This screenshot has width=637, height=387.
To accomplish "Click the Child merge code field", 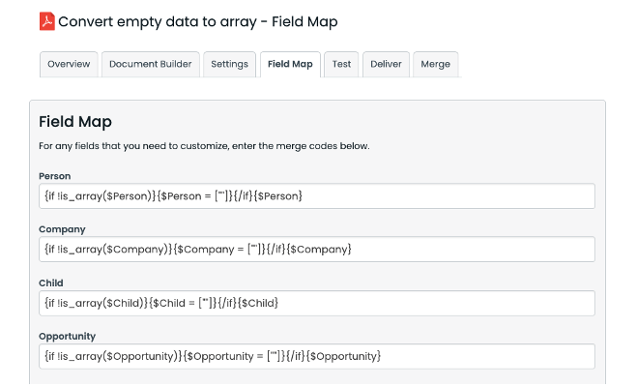I will click(x=317, y=303).
